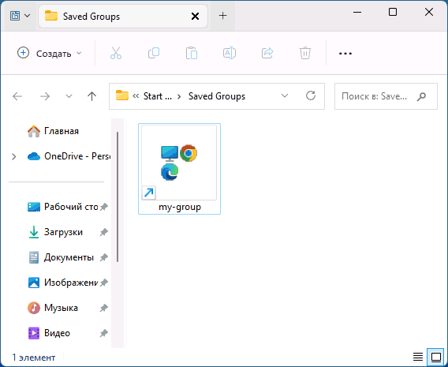Click the search magnifier icon
This screenshot has width=448, height=367.
[x=421, y=96]
